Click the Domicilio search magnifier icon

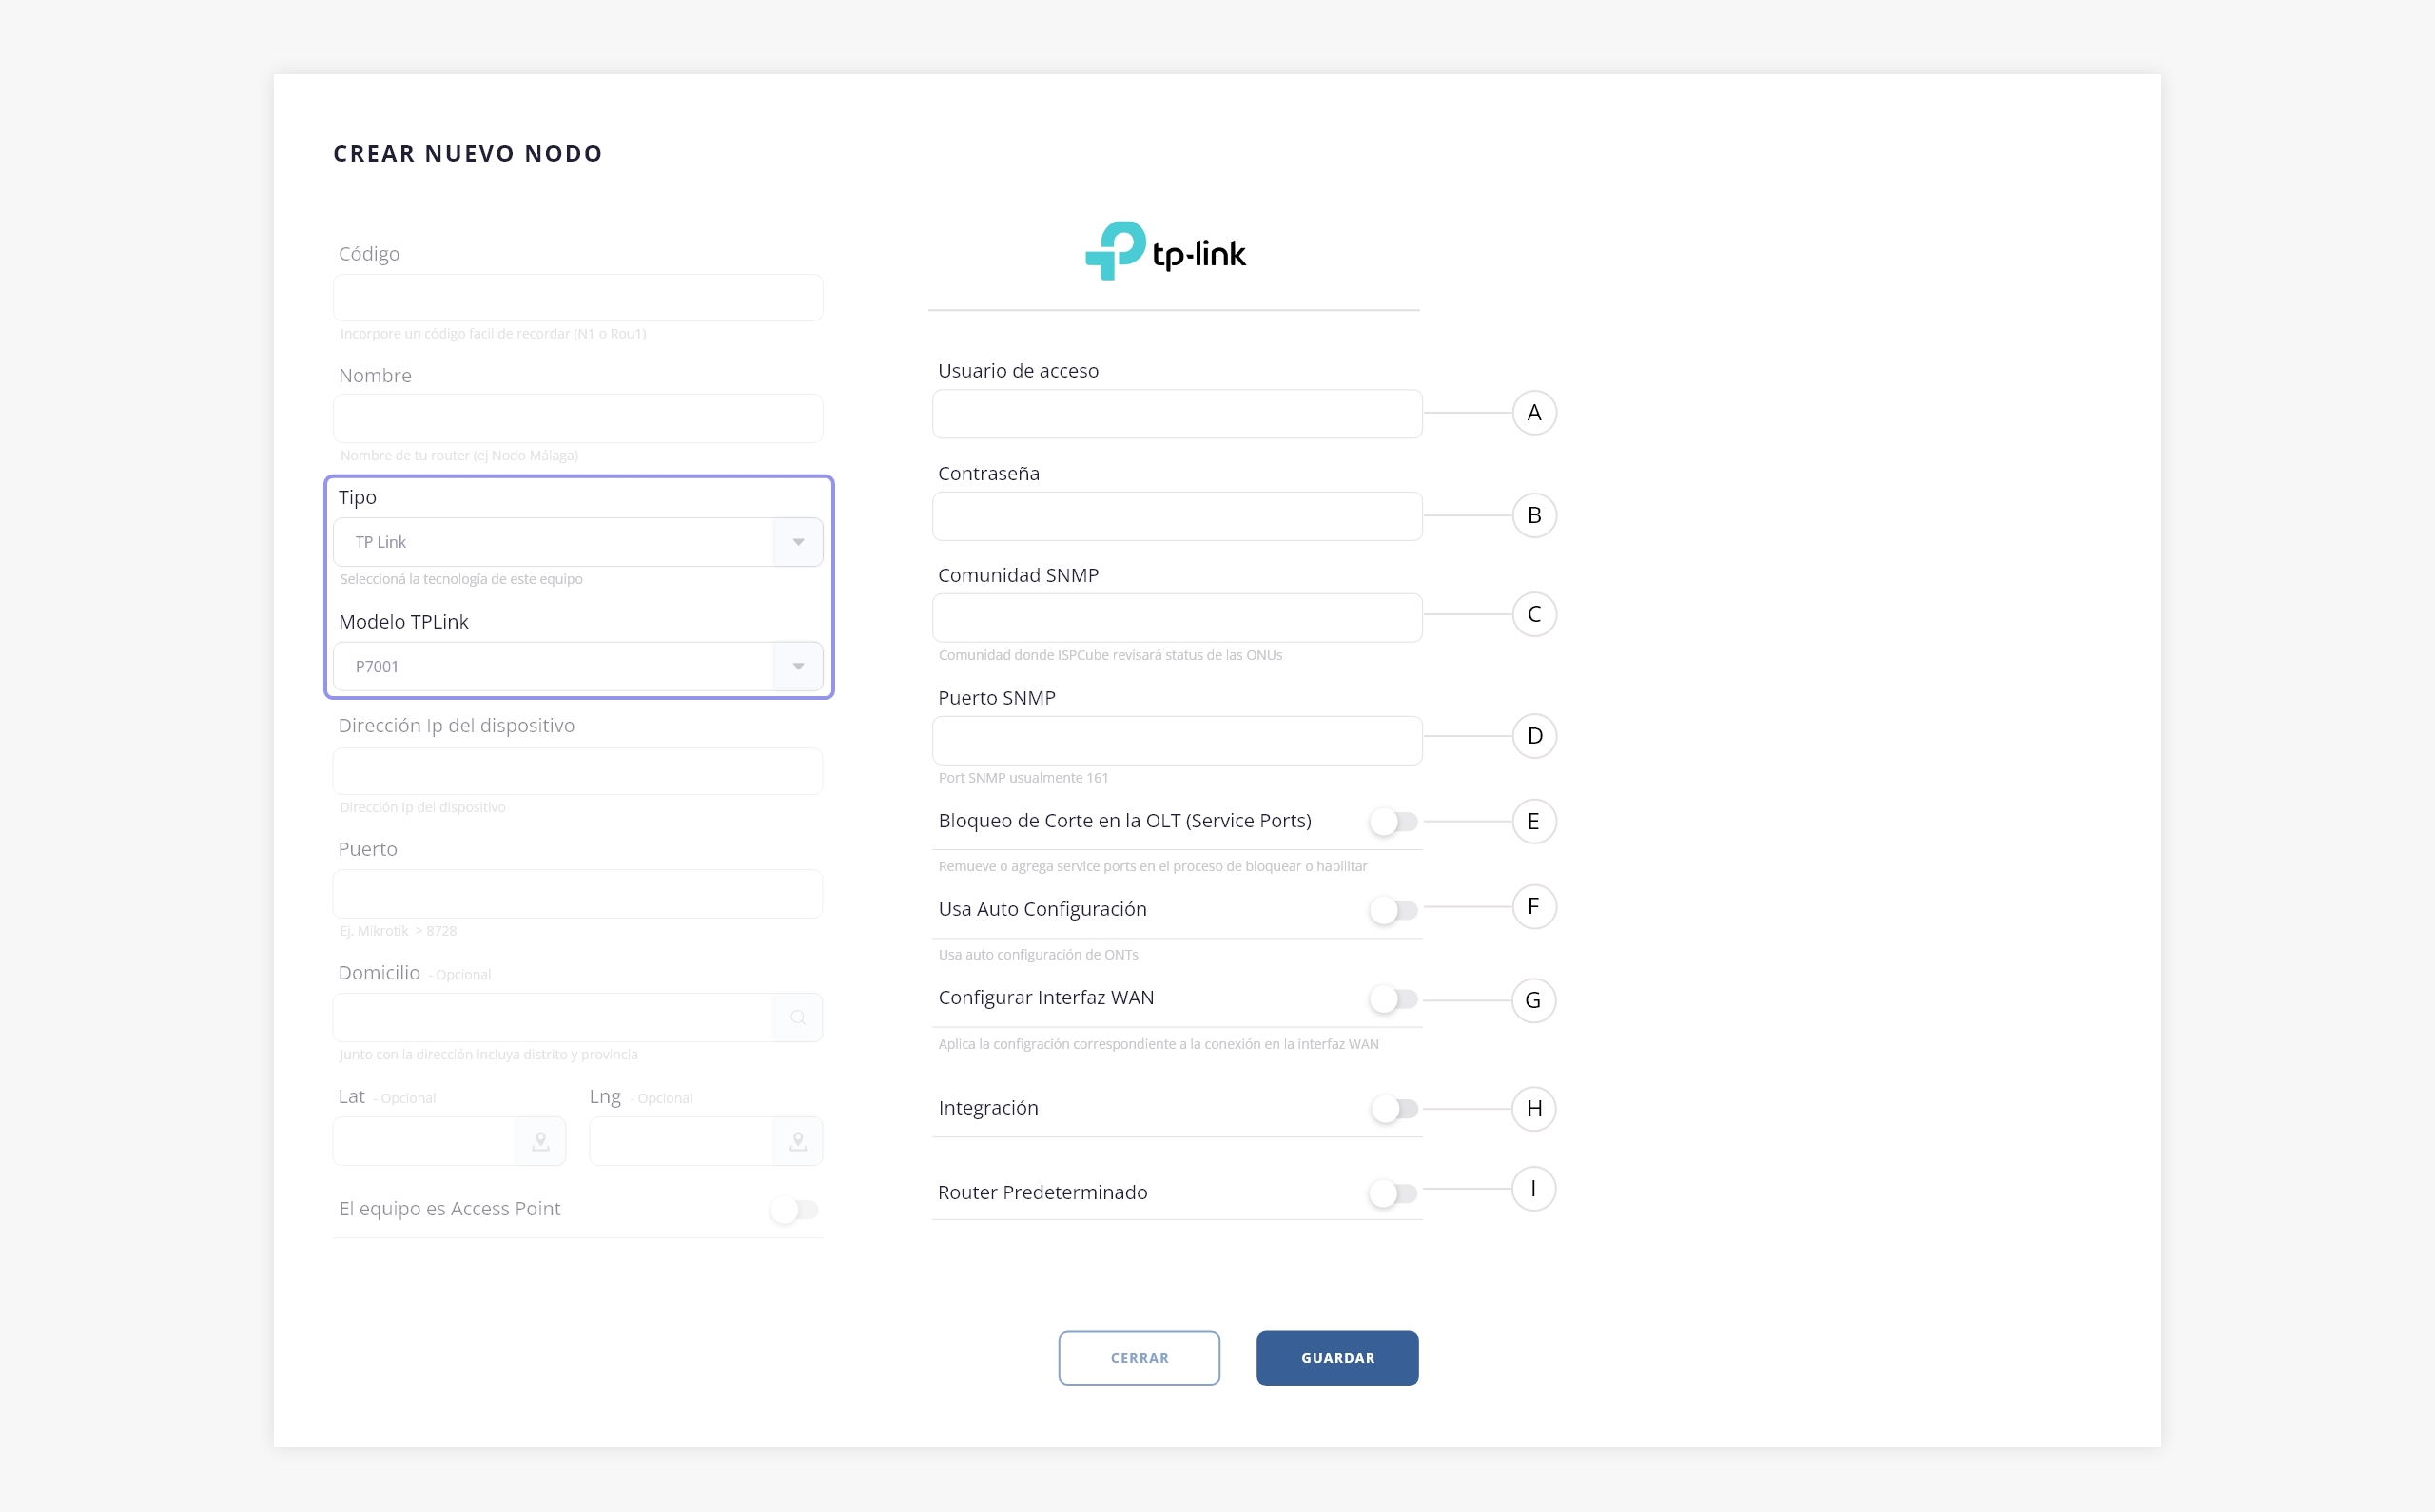[798, 1018]
